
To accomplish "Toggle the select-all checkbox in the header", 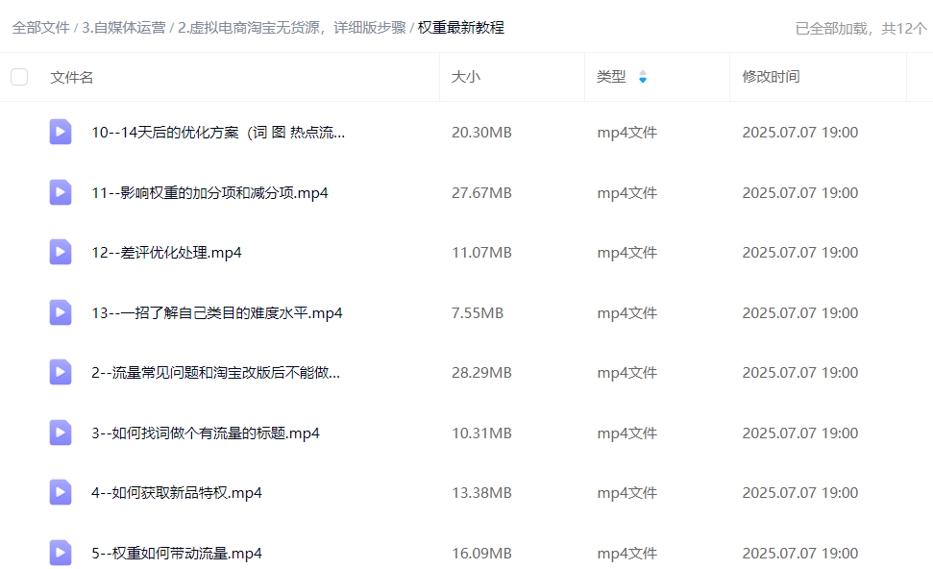I will [x=19, y=77].
